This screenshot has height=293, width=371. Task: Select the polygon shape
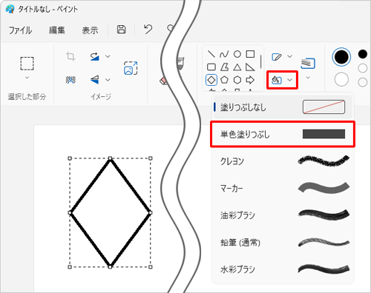pos(224,67)
